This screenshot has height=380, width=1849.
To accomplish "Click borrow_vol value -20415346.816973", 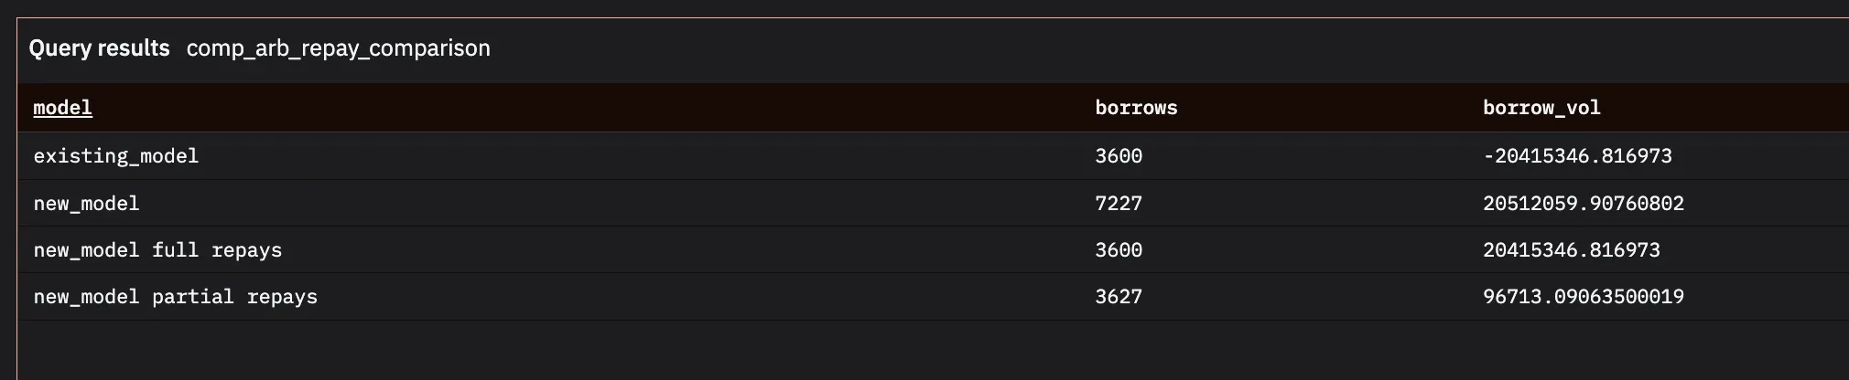I will tap(1577, 156).
